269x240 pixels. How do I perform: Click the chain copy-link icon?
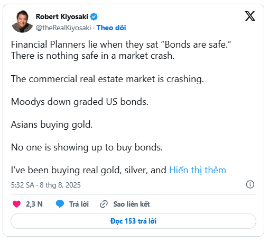click(104, 204)
